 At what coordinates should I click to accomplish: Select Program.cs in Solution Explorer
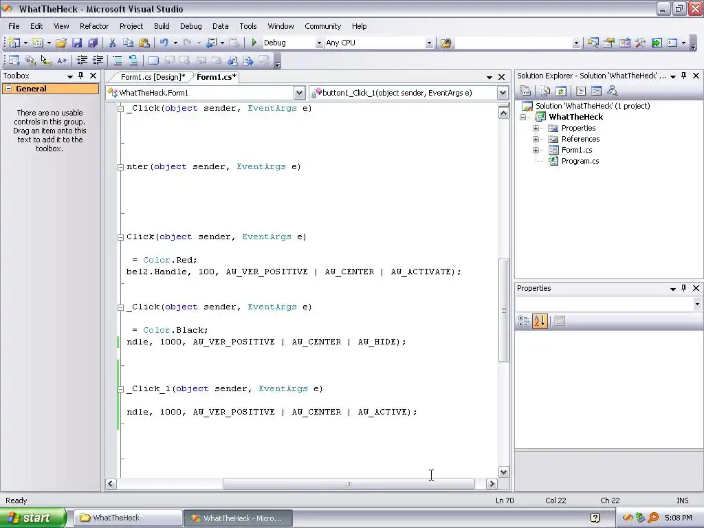(x=580, y=161)
